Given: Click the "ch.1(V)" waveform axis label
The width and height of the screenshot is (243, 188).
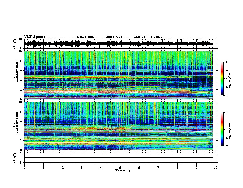Looking at the screenshot, I should 15,44.
